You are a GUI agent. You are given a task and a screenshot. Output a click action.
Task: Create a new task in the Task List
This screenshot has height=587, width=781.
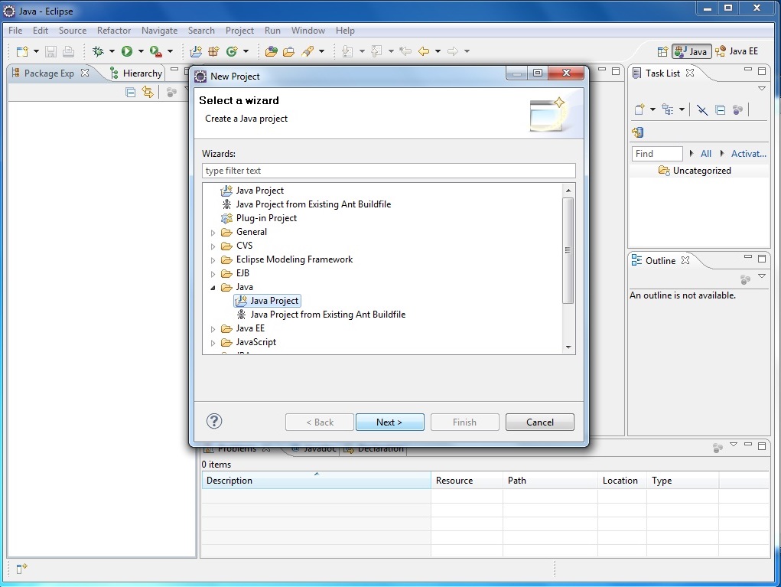[x=639, y=109]
